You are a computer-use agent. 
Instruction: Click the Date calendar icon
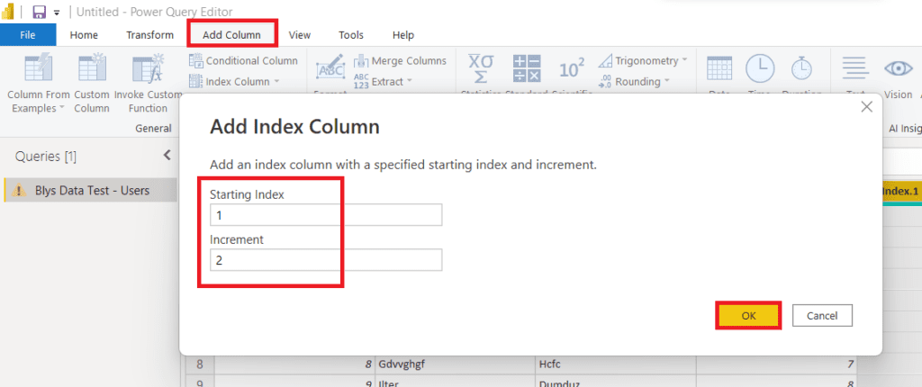point(719,68)
